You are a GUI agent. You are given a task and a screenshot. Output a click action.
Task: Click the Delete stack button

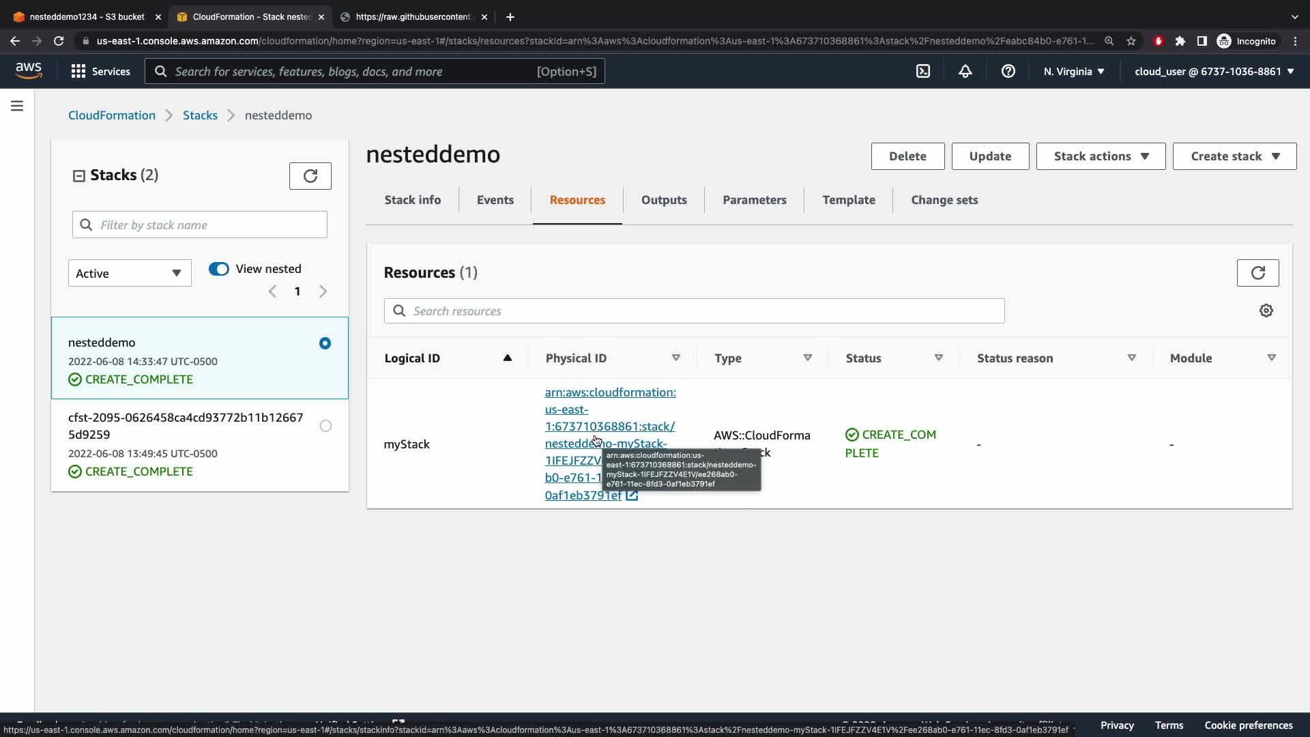click(x=907, y=156)
